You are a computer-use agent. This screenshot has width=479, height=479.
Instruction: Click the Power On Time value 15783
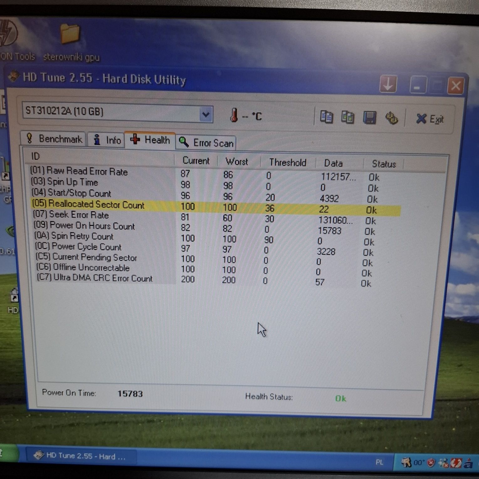pyautogui.click(x=130, y=394)
